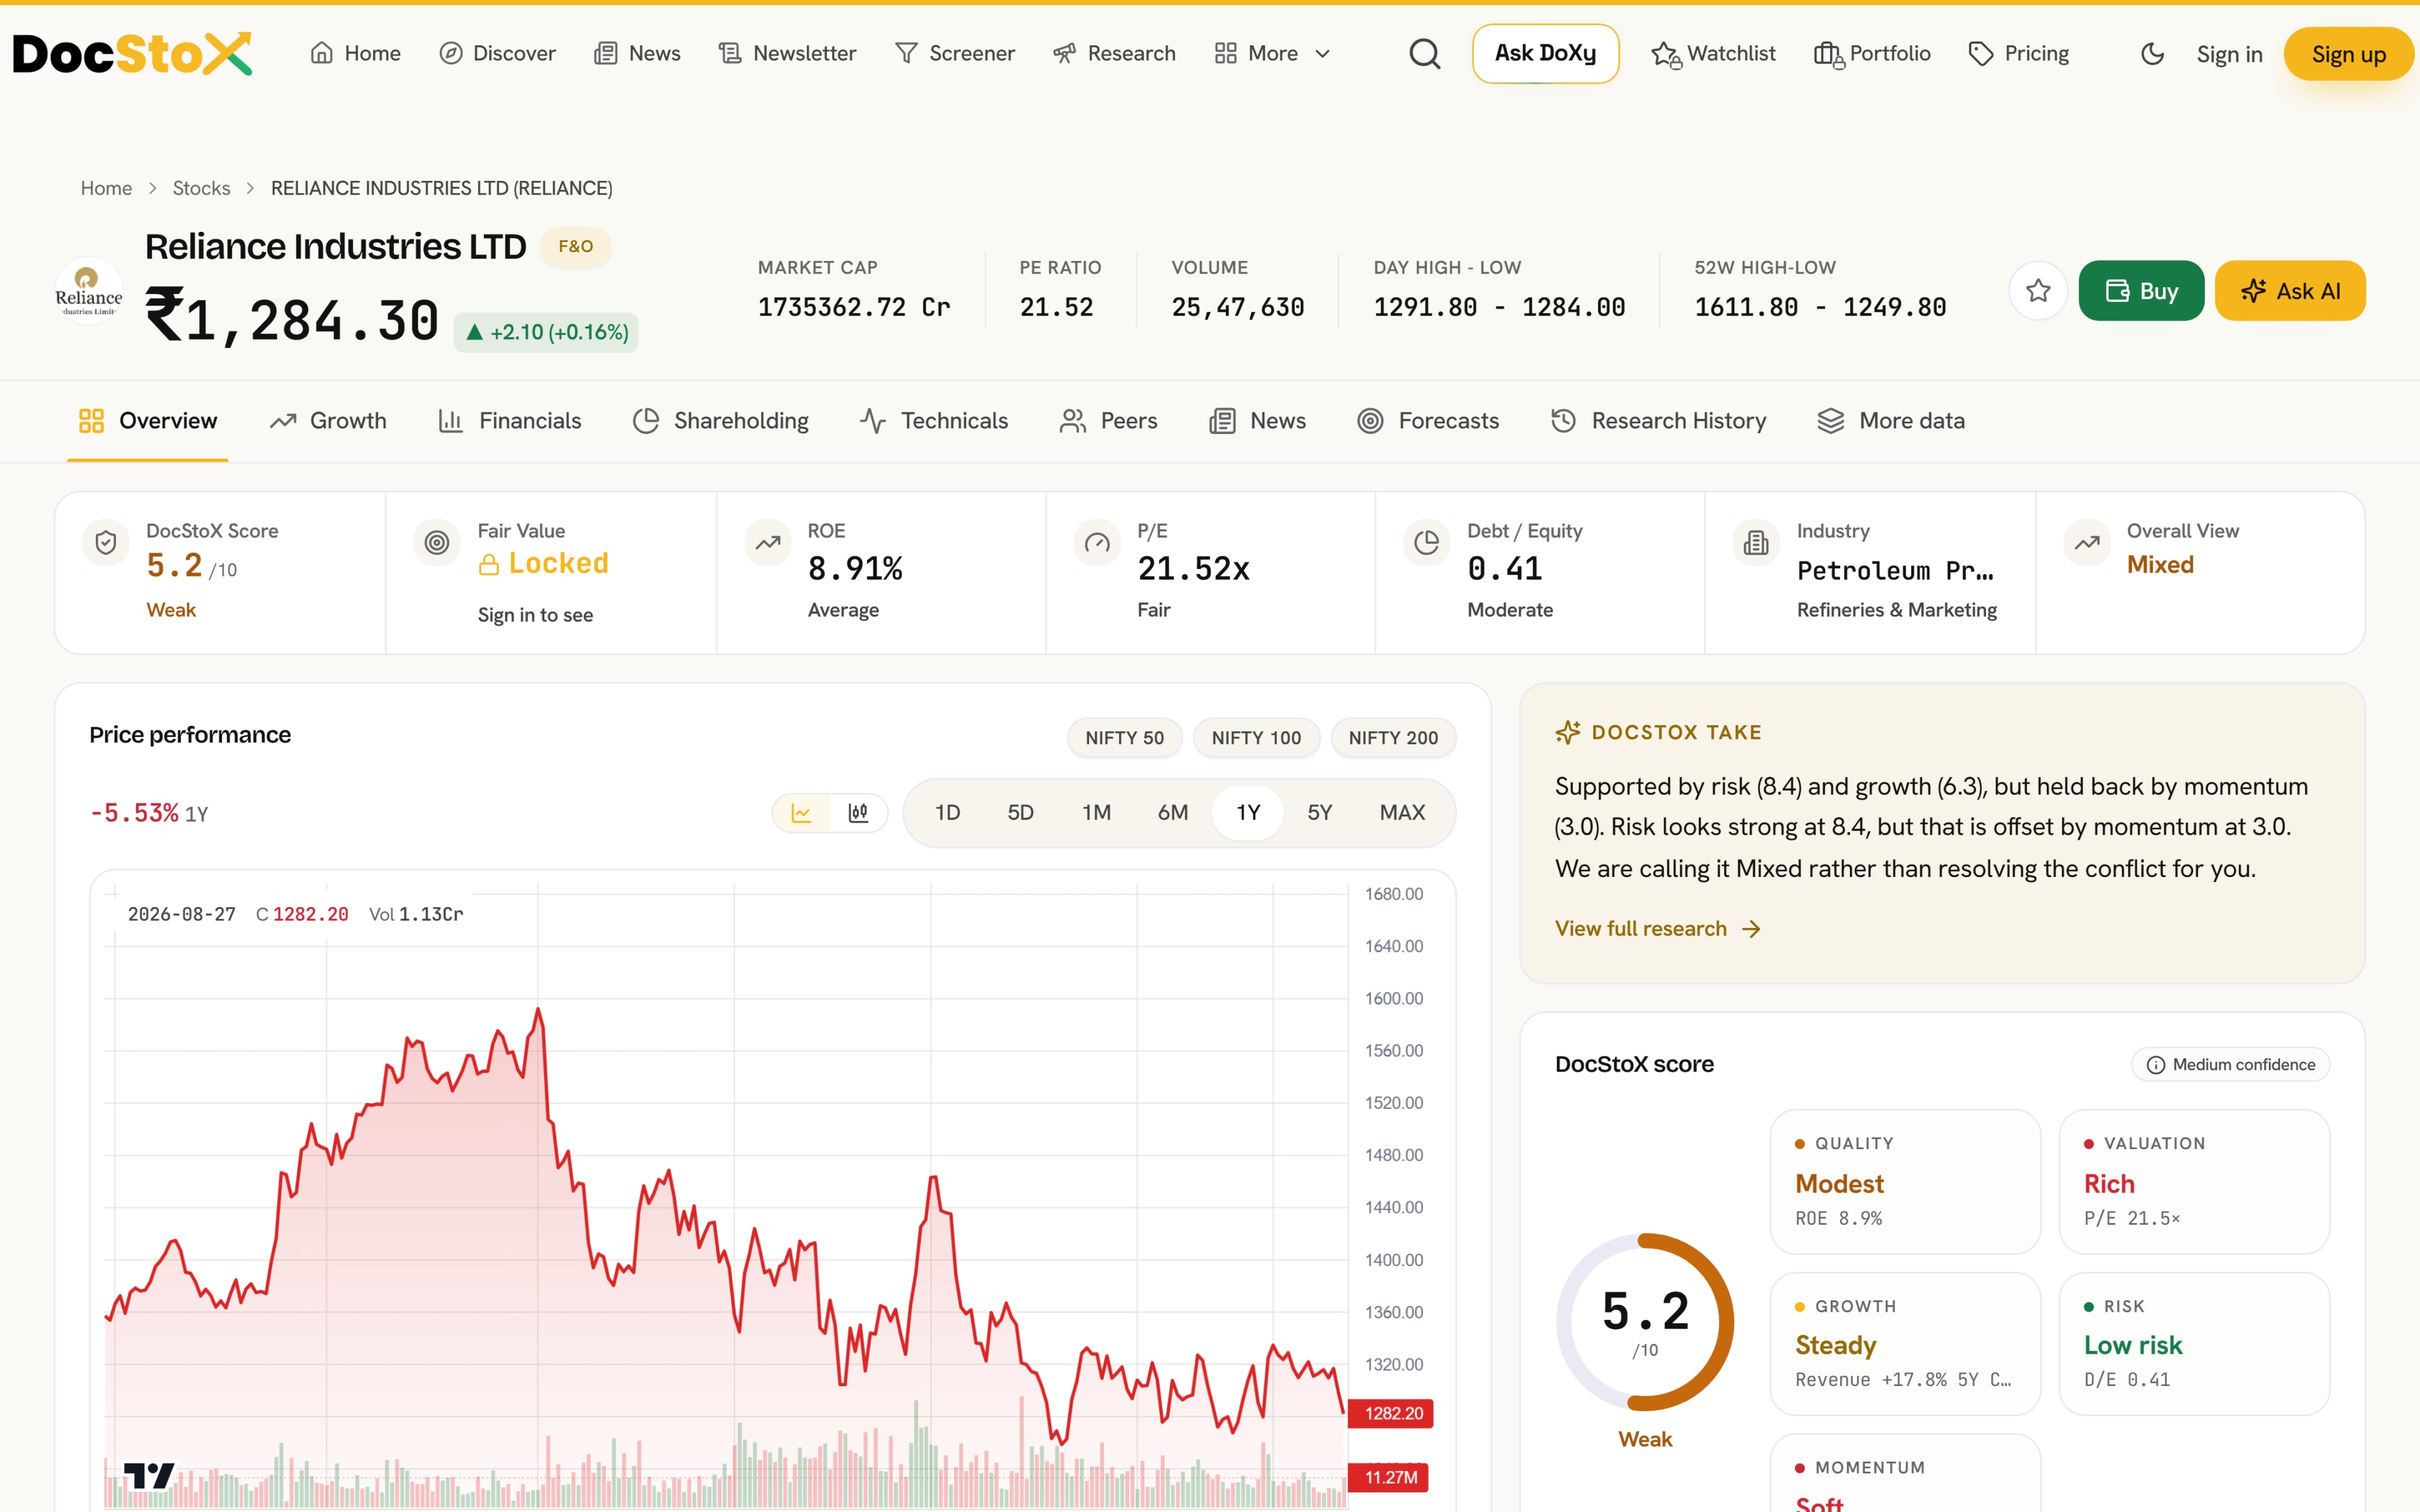The height and width of the screenshot is (1512, 2420).
Task: Open the Screener page
Action: pos(955,54)
